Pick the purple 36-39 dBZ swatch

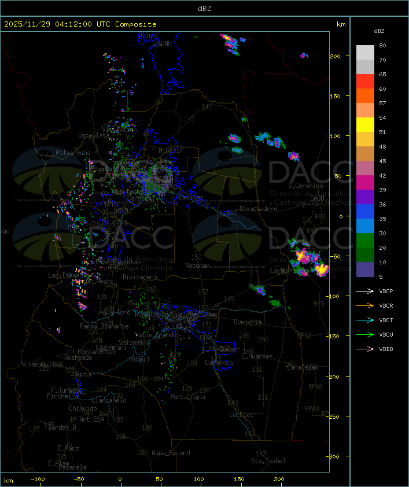click(x=365, y=197)
